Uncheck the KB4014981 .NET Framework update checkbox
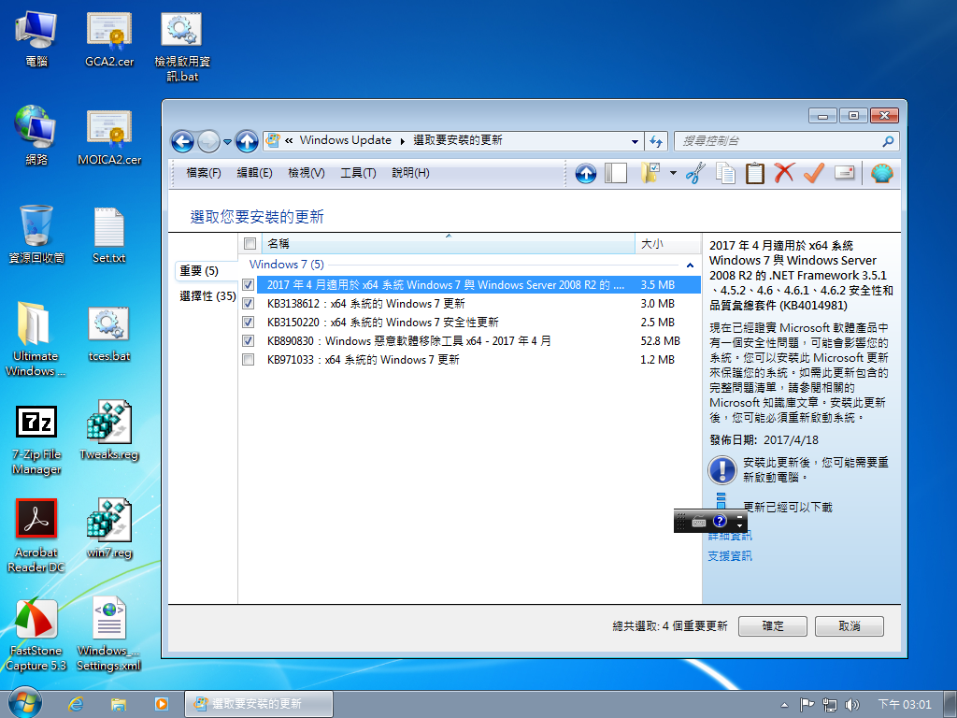Screen dimensions: 957x718 coord(248,284)
